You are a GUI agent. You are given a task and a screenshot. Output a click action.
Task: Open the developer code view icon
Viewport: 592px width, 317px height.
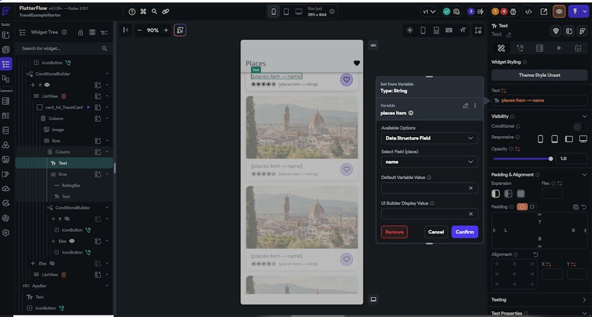[529, 12]
